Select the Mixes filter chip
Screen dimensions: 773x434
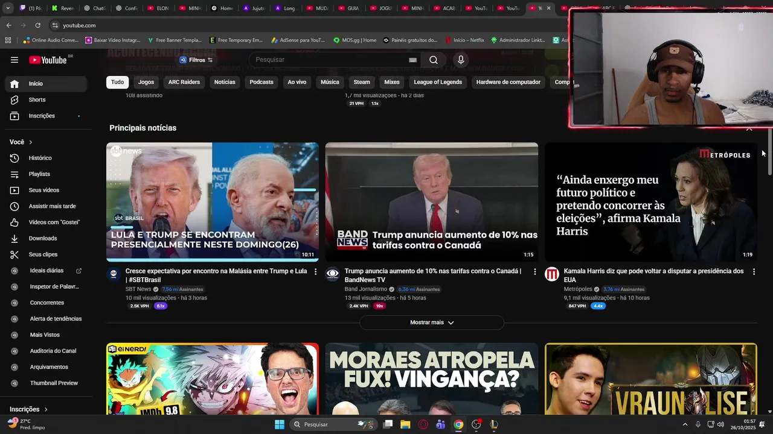tap(392, 82)
